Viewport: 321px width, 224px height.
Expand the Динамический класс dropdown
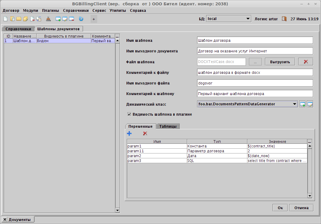click(x=295, y=104)
